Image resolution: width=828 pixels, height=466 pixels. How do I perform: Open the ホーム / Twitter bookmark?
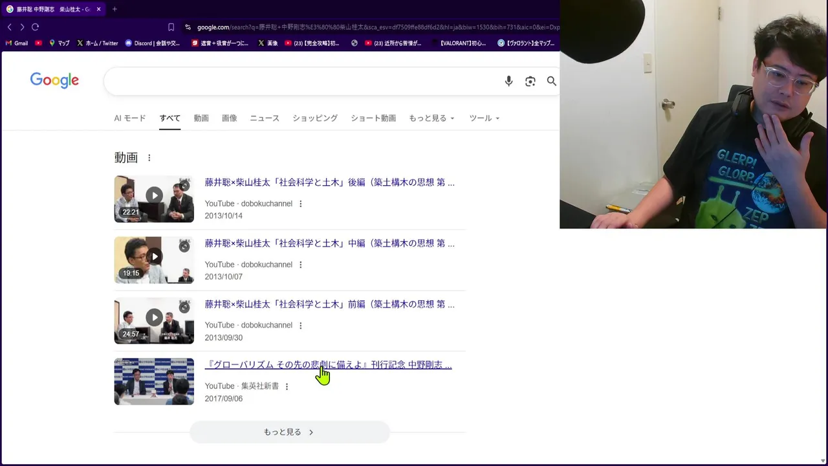click(x=98, y=43)
